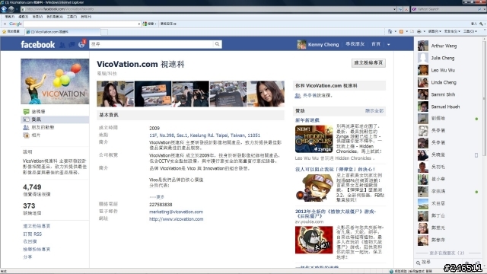Open the messages icon in Facebook header
487x274 pixels.
pyautogui.click(x=72, y=45)
